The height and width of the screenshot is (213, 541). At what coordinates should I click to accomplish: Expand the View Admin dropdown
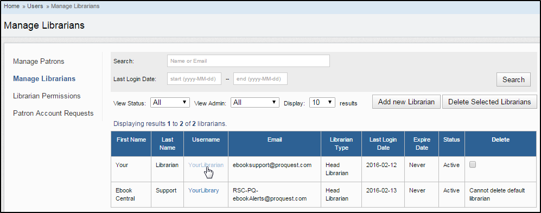point(254,102)
